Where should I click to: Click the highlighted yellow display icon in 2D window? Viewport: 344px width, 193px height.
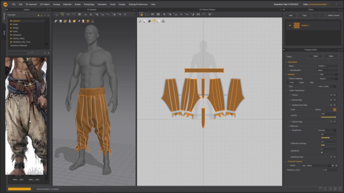click(154, 21)
